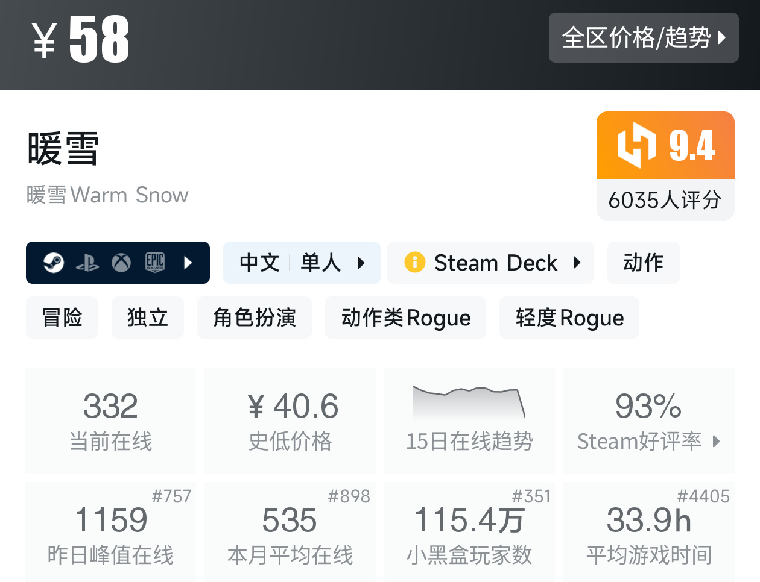The height and width of the screenshot is (582, 760).
Task: Click the Steam Deck info icon
Action: [x=415, y=262]
